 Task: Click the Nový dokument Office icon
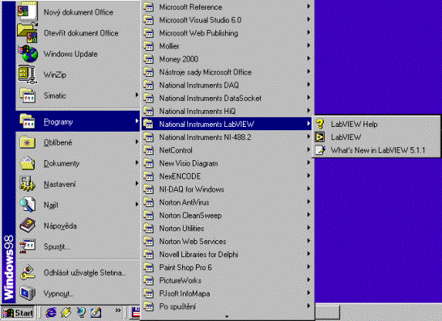tap(28, 11)
